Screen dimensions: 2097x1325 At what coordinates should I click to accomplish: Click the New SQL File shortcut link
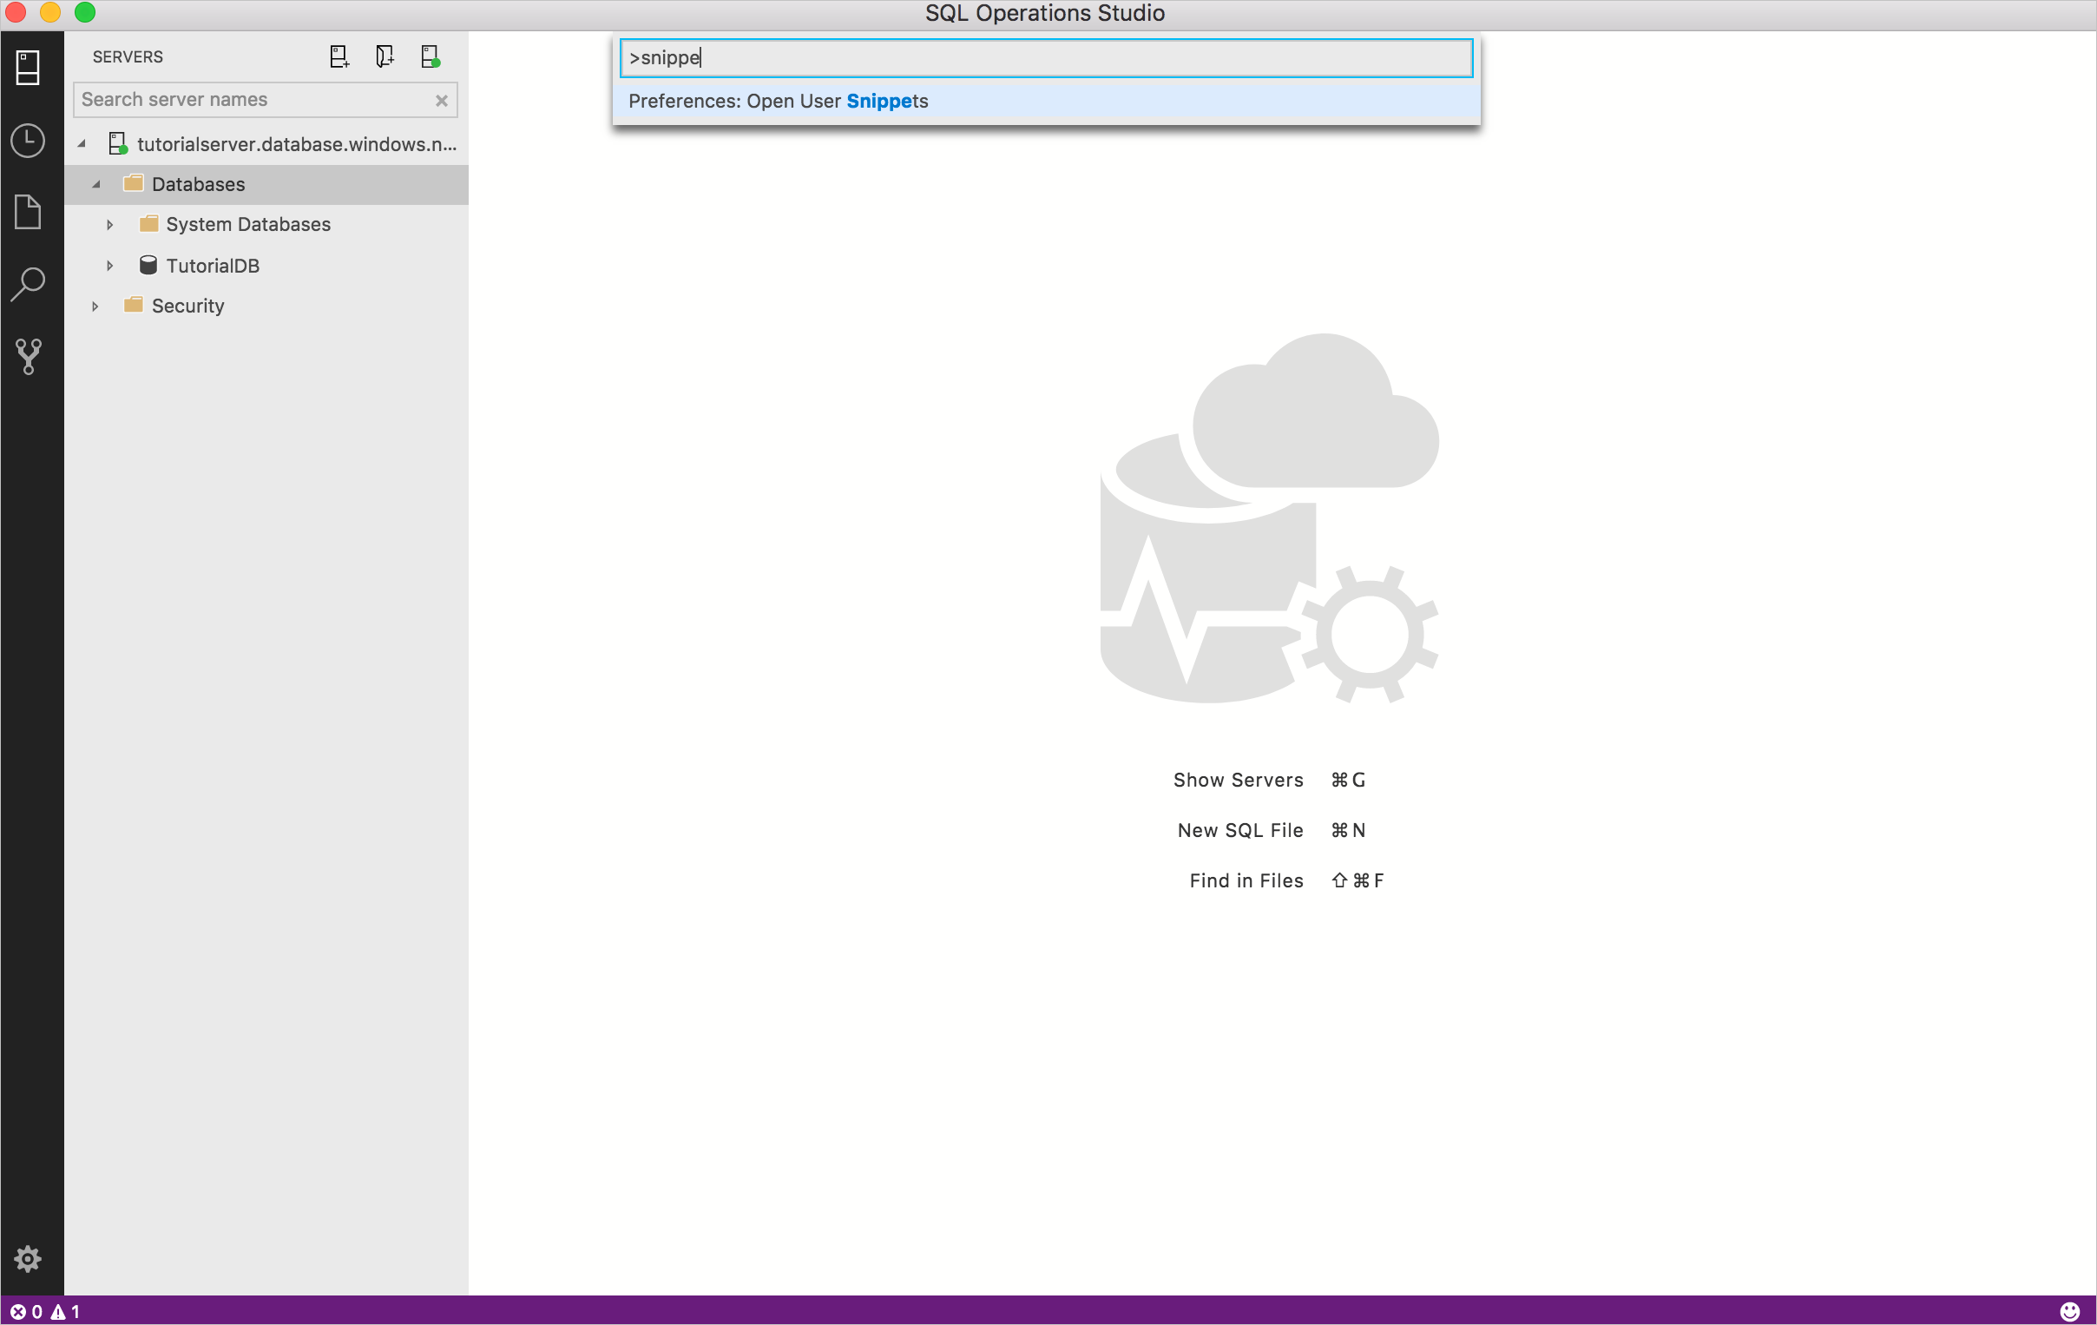click(x=1240, y=829)
